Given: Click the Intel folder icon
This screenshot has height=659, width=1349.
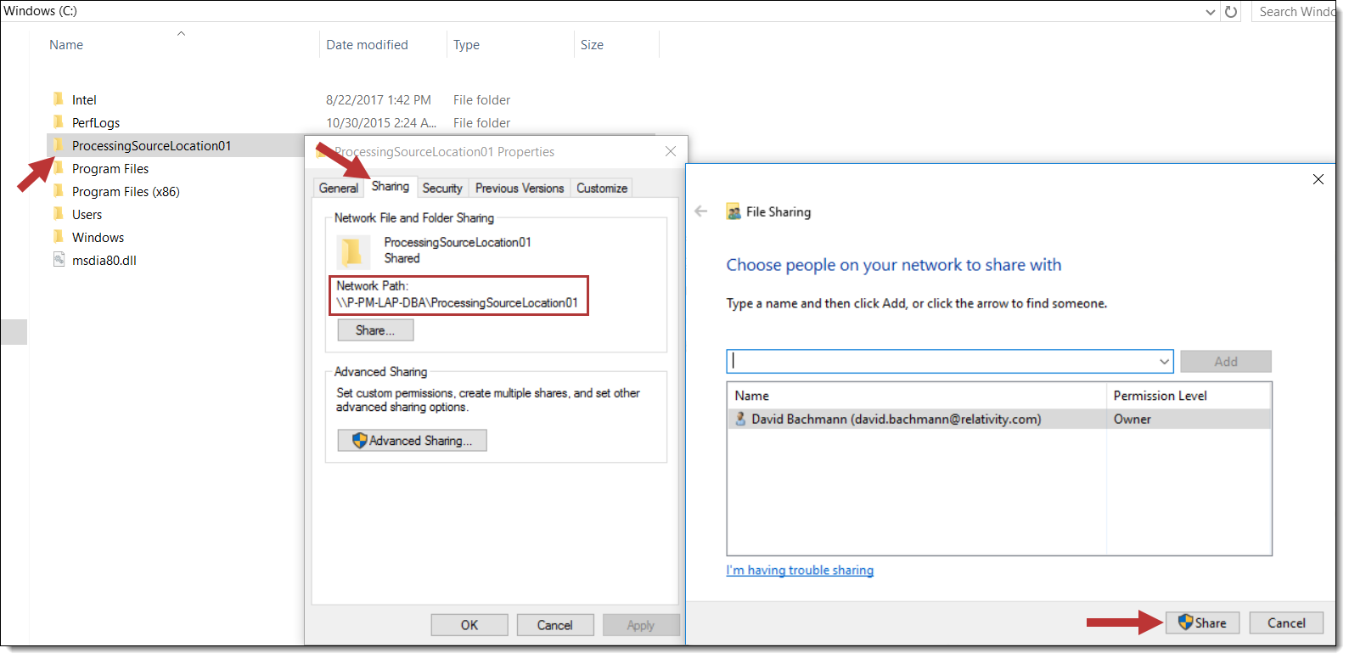Looking at the screenshot, I should tap(59, 99).
